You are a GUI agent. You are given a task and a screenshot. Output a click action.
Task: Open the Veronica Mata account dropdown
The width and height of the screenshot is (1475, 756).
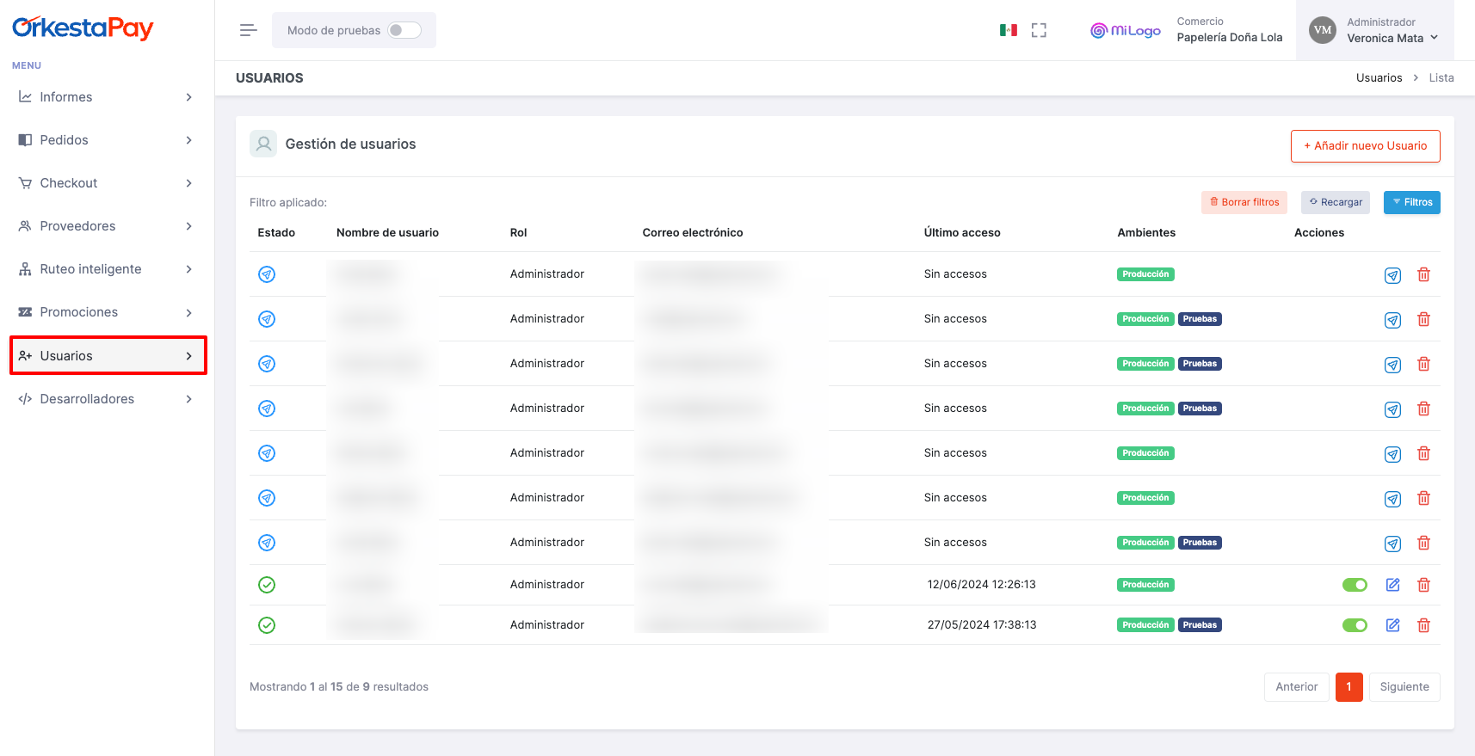[1375, 30]
